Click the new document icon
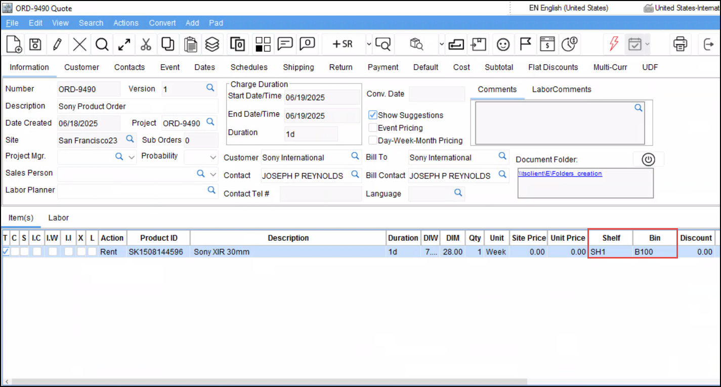The width and height of the screenshot is (721, 387). (14, 45)
